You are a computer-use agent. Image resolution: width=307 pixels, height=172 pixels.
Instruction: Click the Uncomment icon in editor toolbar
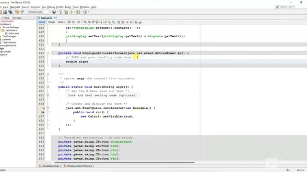[140, 22]
